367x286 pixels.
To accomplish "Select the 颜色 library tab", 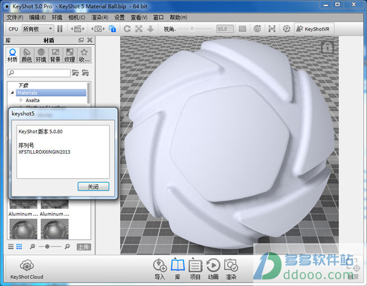I will tap(27, 55).
